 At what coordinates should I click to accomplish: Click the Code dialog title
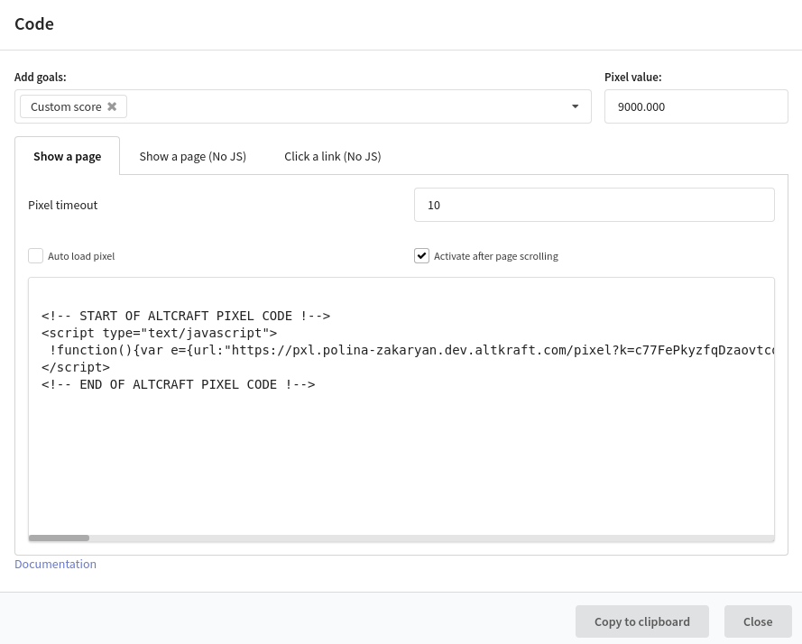pos(34,23)
